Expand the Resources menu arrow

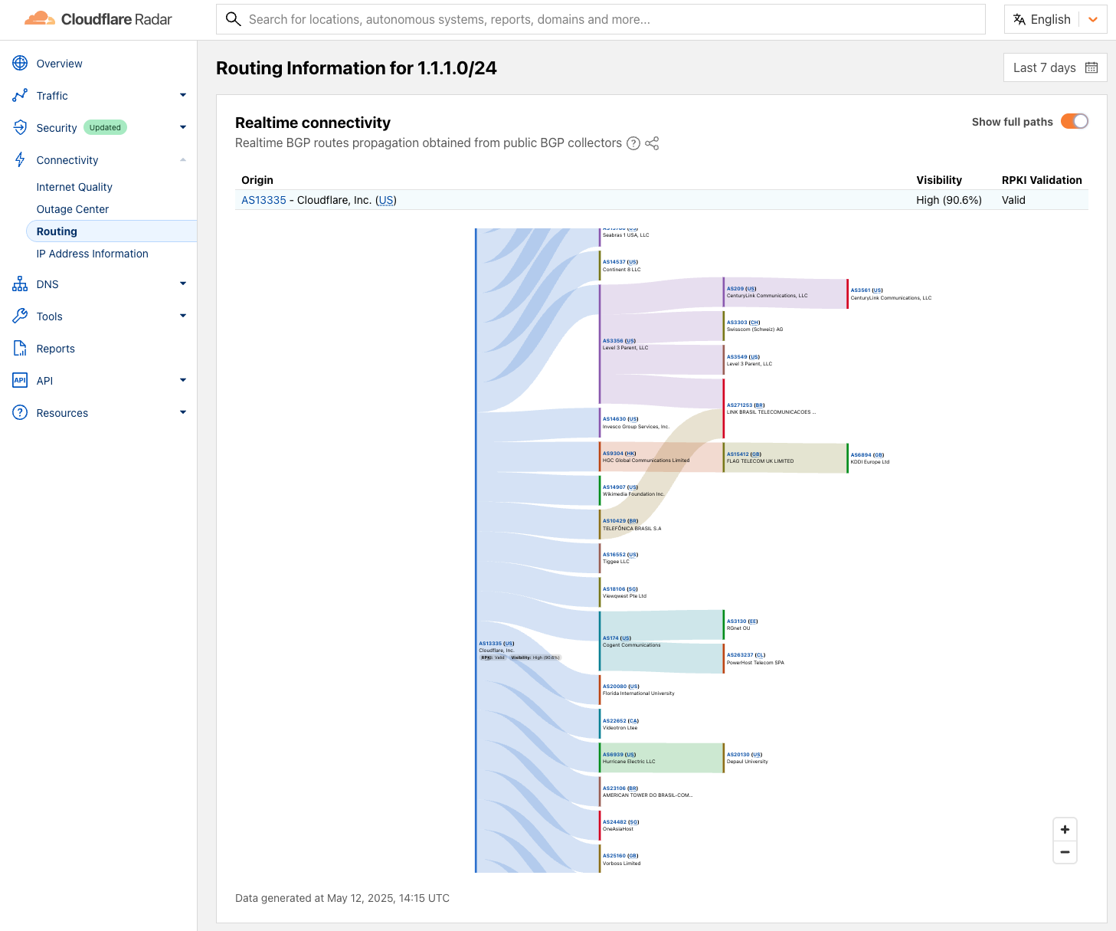click(183, 412)
